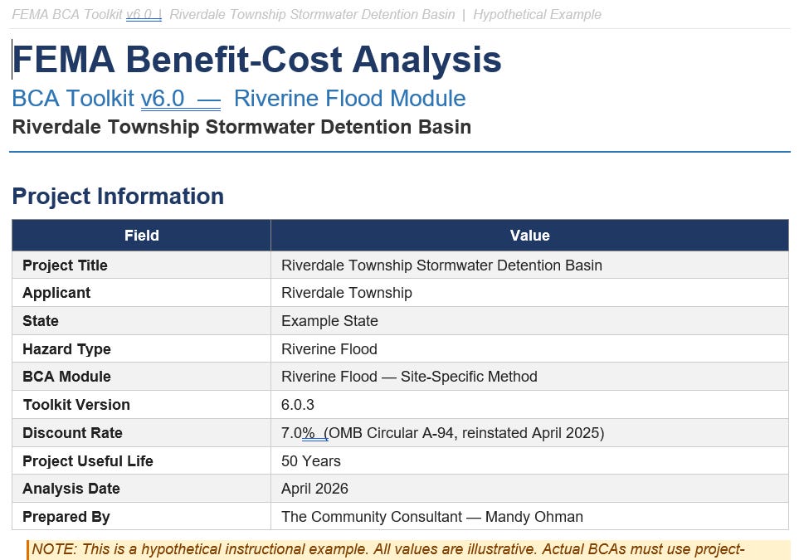Click the bold 'Riverdale Township Stormwater Detention Basin' heading
Screen dimensions: 804x560
click(x=241, y=127)
